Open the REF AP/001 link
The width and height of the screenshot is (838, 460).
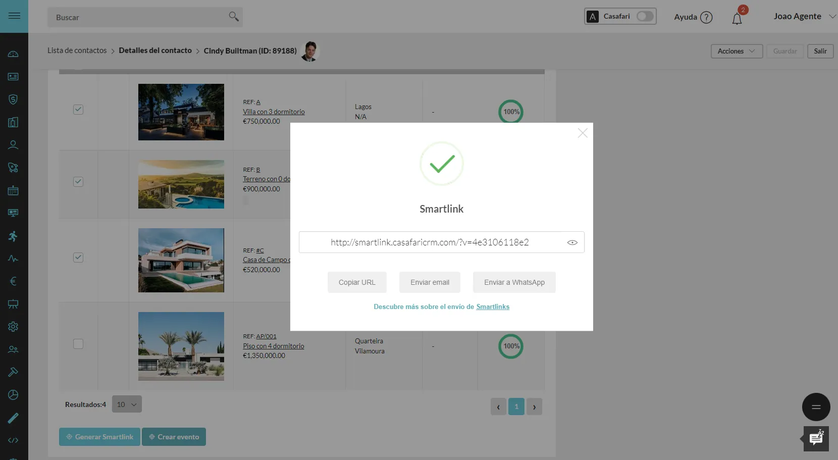(x=266, y=336)
